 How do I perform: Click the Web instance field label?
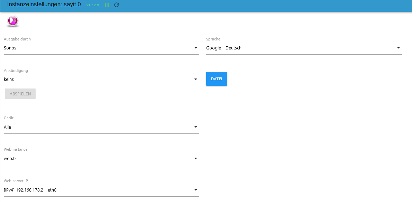(x=16, y=149)
